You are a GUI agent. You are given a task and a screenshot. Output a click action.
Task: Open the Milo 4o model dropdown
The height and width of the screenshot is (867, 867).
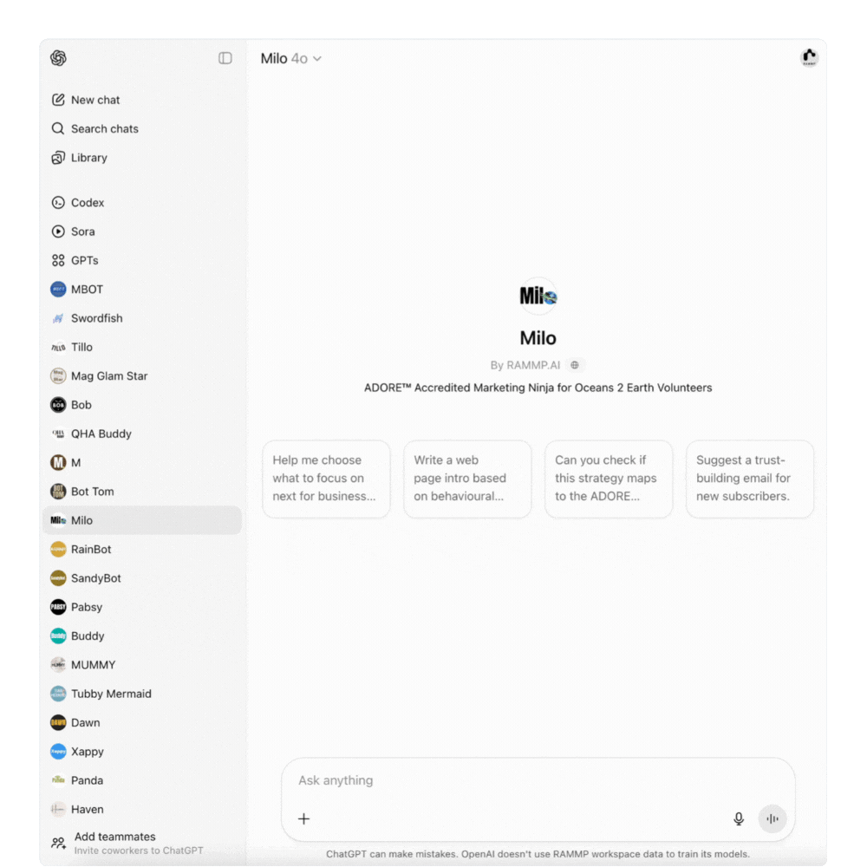pos(290,59)
